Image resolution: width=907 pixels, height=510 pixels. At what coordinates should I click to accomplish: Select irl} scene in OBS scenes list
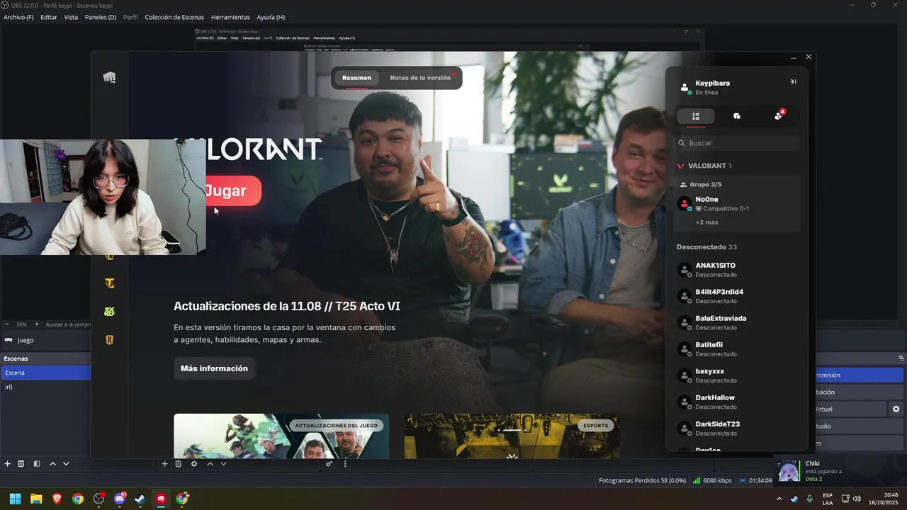point(45,387)
